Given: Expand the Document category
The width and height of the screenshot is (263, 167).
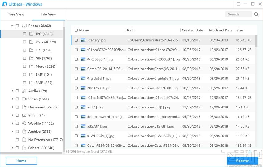Looking at the screenshot, I should 12,107.
